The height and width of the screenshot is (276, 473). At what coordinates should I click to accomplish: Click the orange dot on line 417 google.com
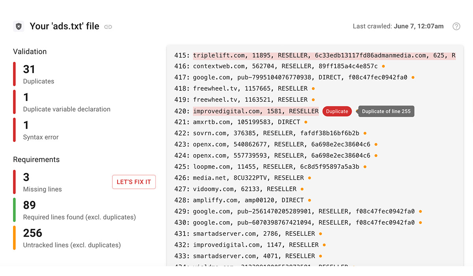pyautogui.click(x=413, y=78)
